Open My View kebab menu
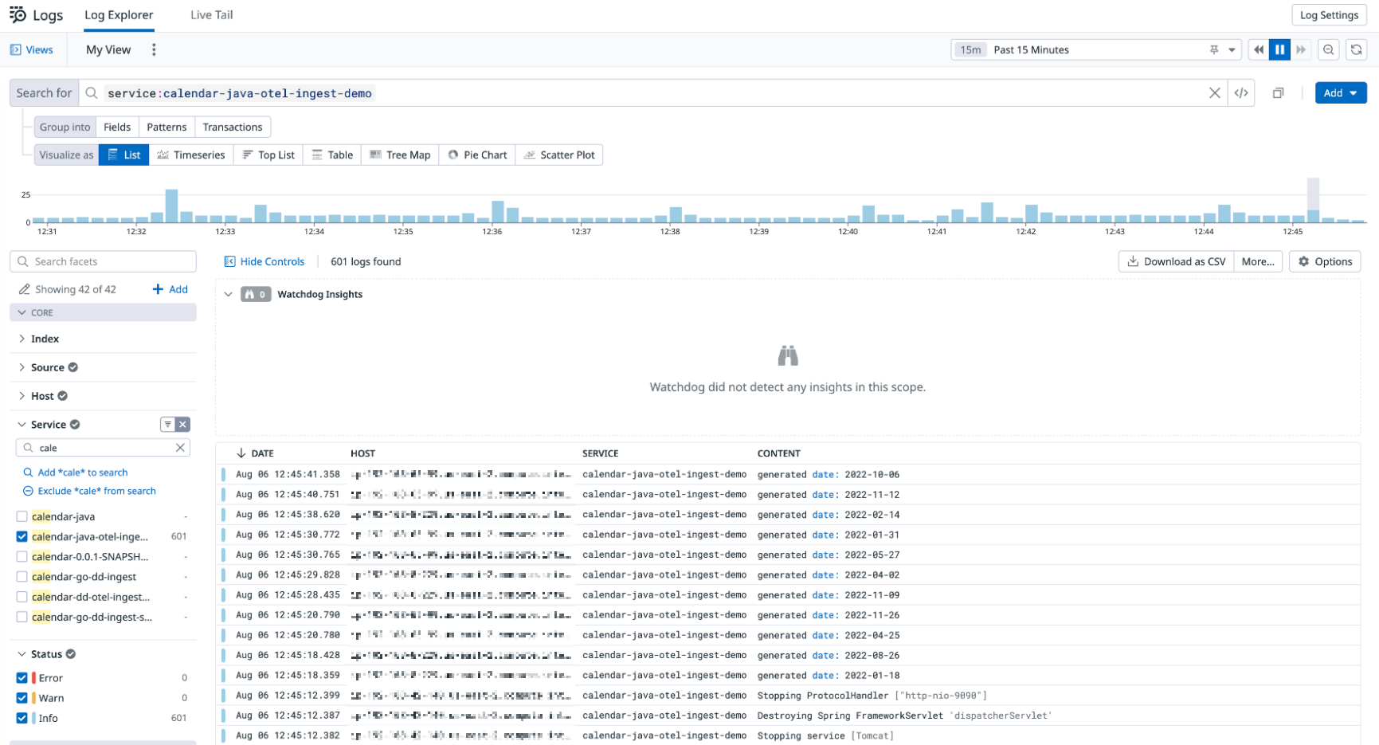The width and height of the screenshot is (1379, 745). pyautogui.click(x=154, y=49)
